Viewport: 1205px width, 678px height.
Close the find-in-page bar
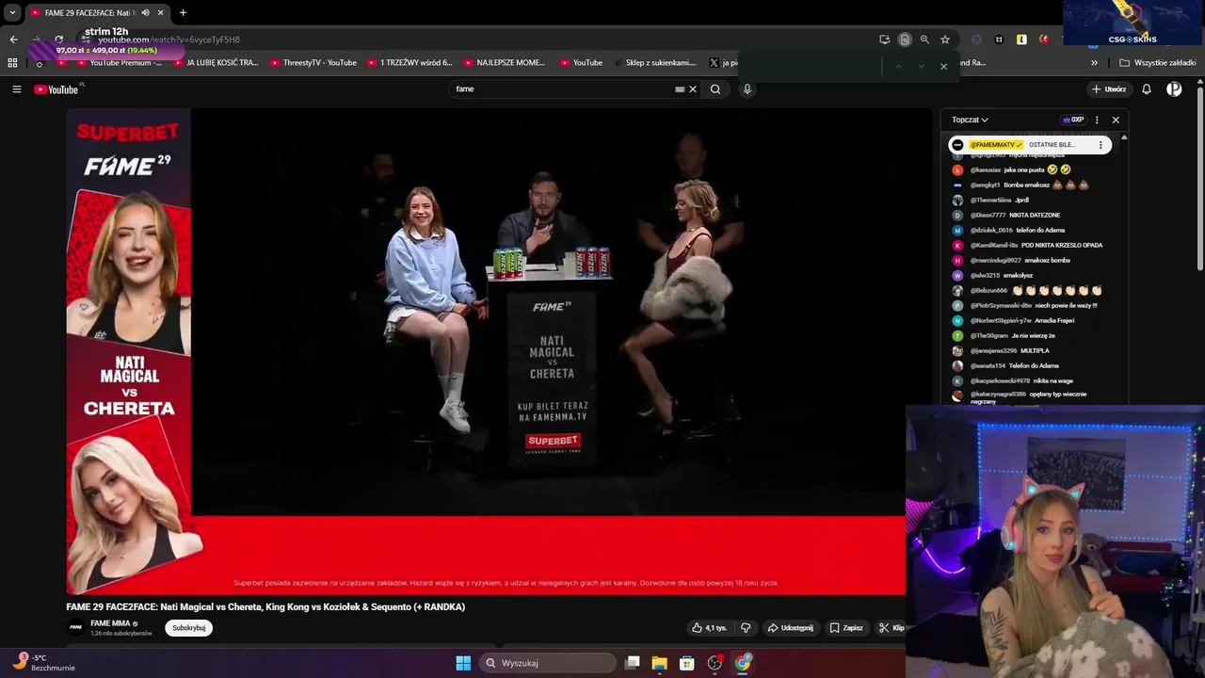tap(943, 66)
